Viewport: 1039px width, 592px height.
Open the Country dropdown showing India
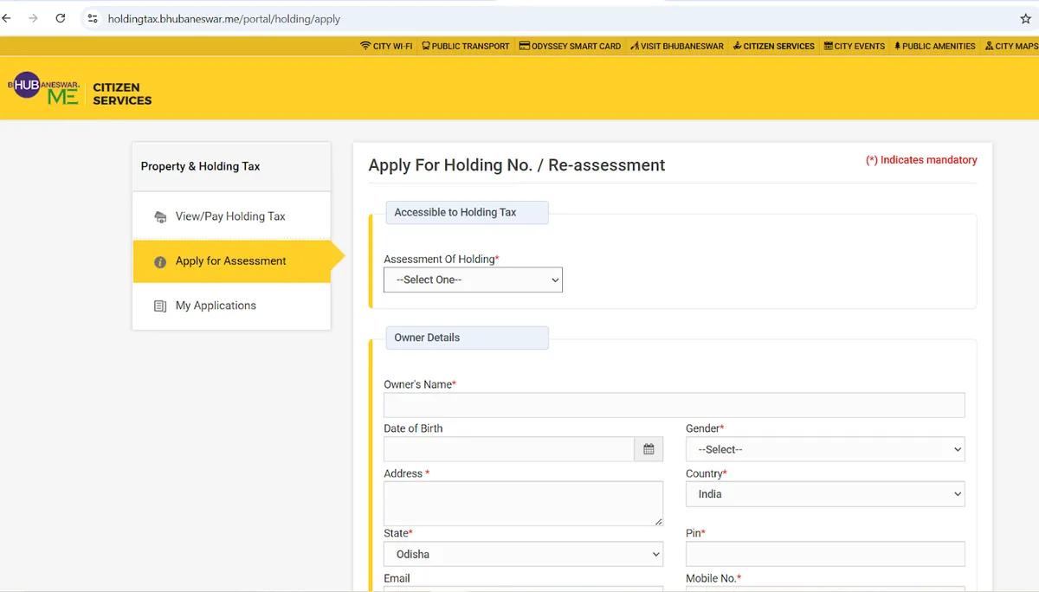coord(824,494)
